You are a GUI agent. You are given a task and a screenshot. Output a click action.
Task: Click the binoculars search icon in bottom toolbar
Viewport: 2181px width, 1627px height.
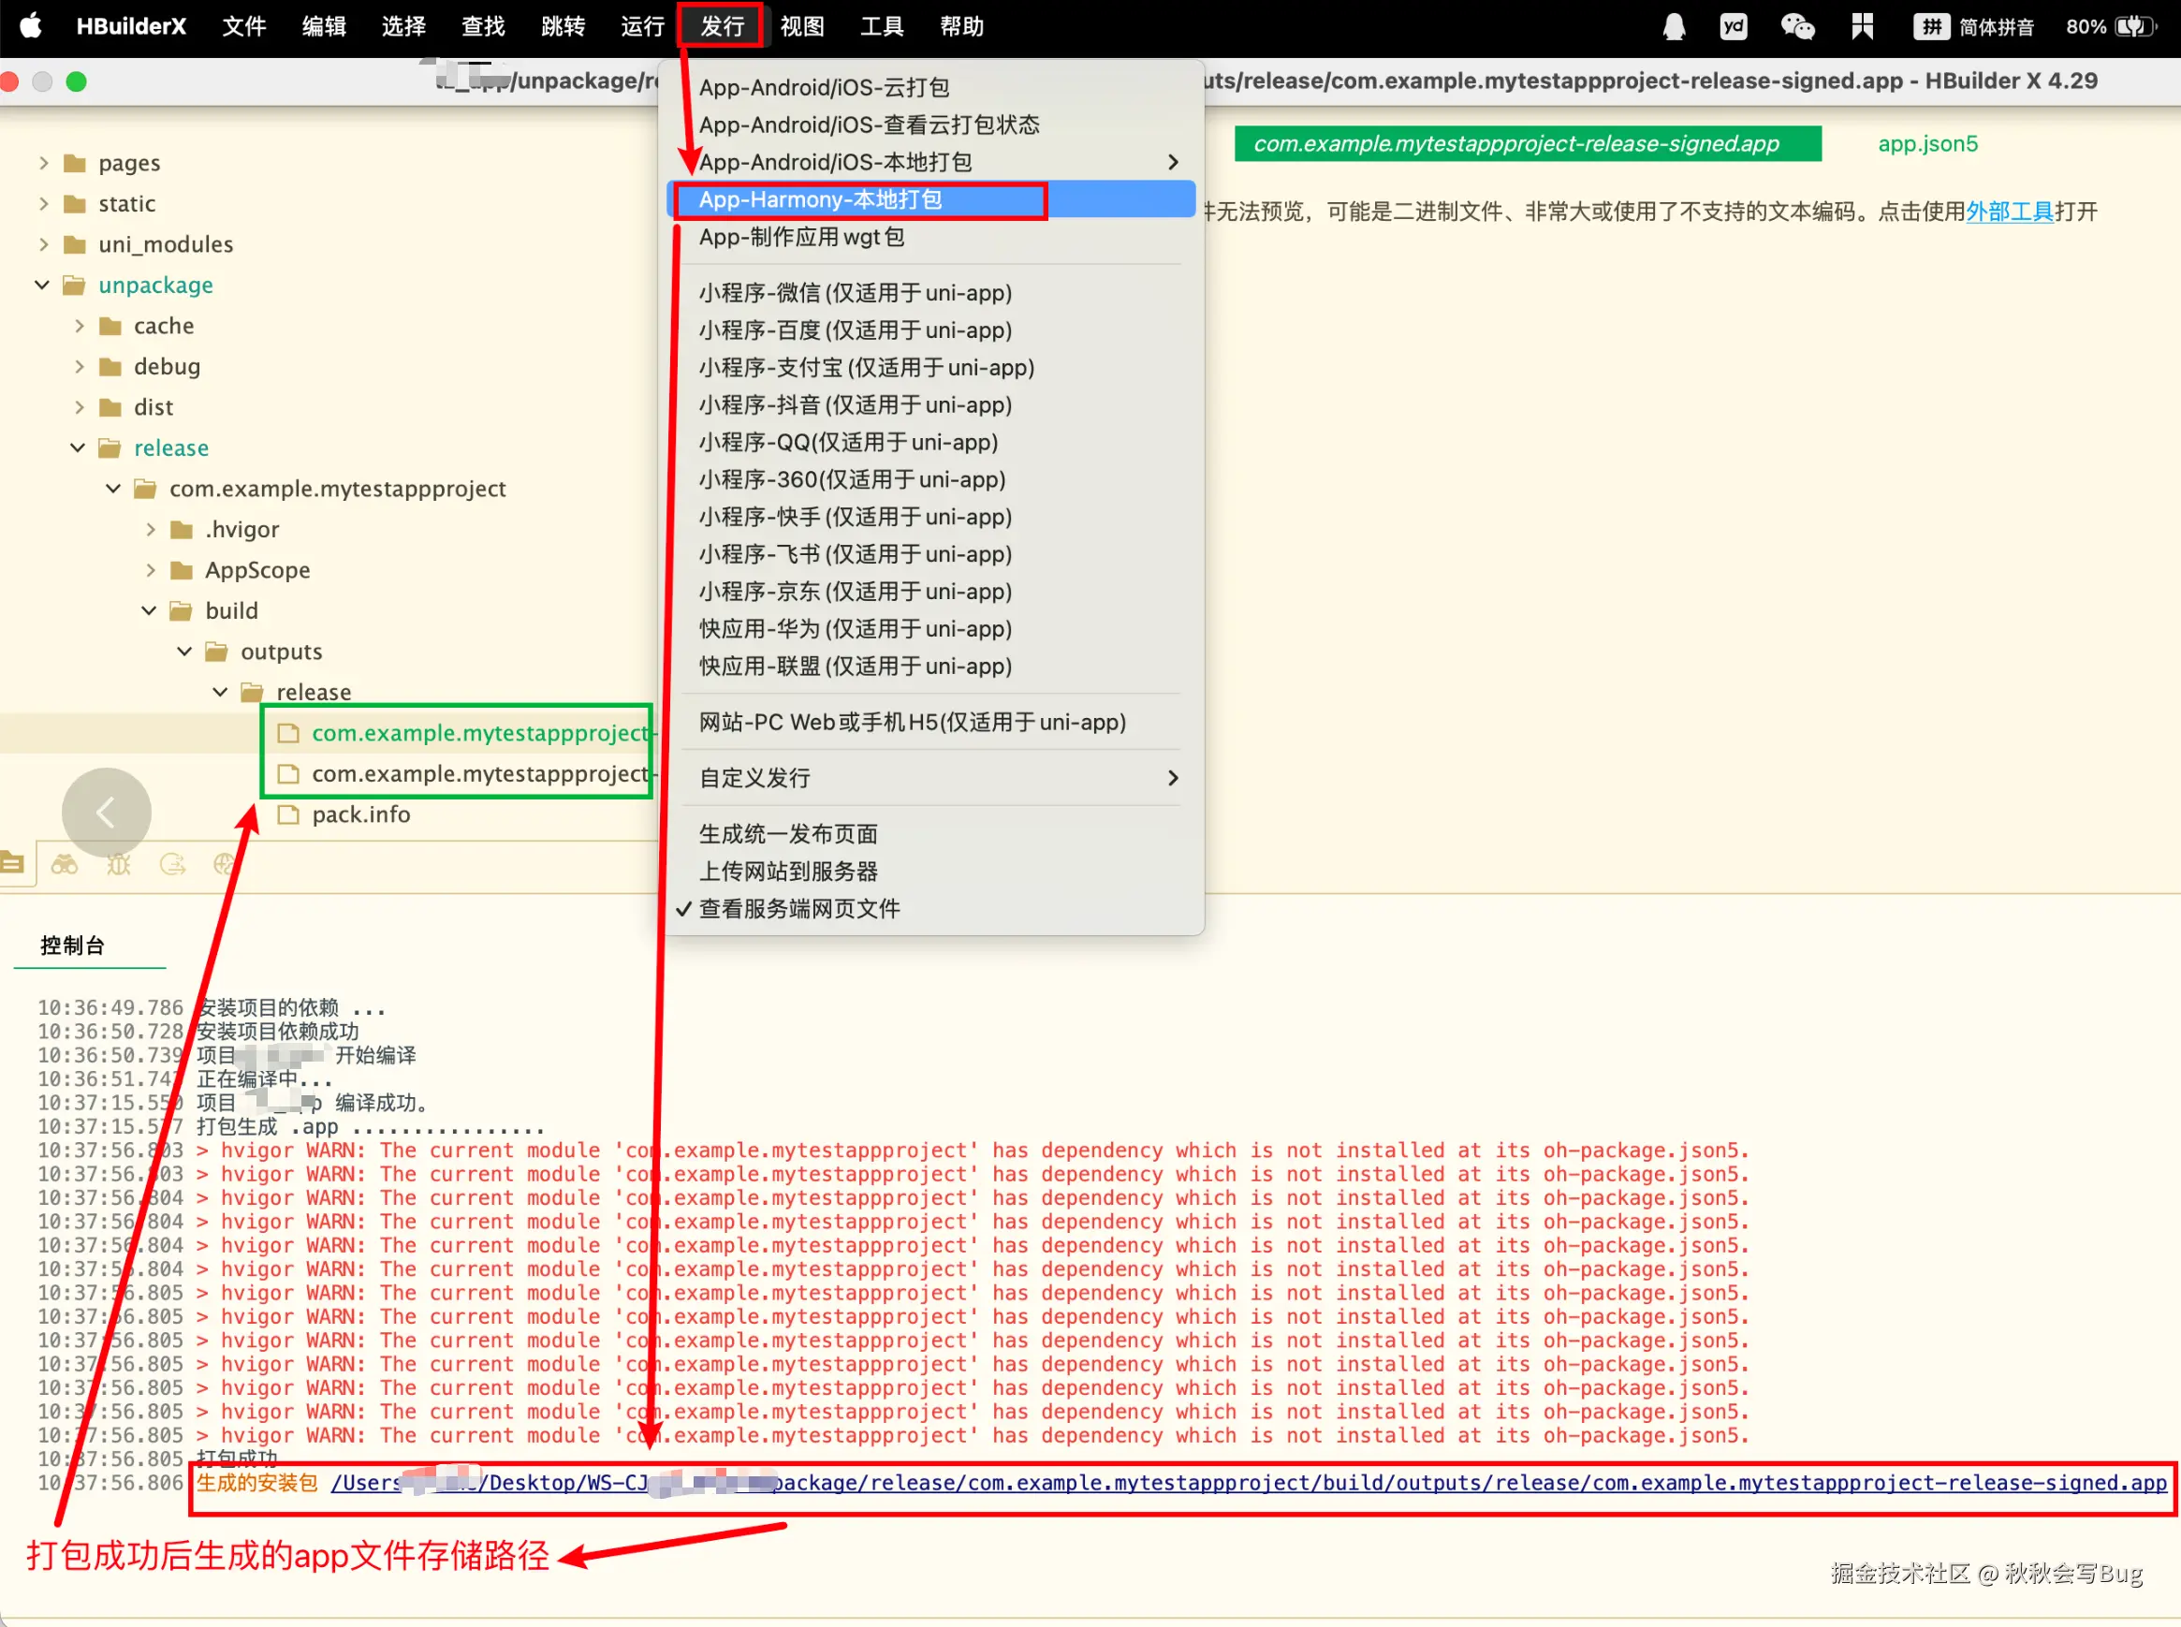(65, 865)
